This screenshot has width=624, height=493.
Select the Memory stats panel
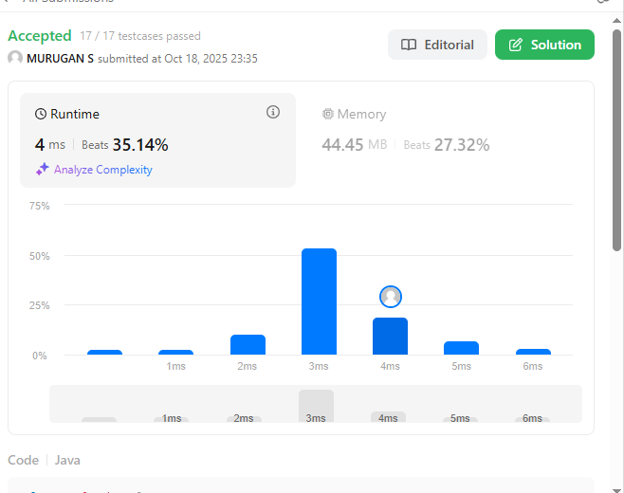coord(445,140)
